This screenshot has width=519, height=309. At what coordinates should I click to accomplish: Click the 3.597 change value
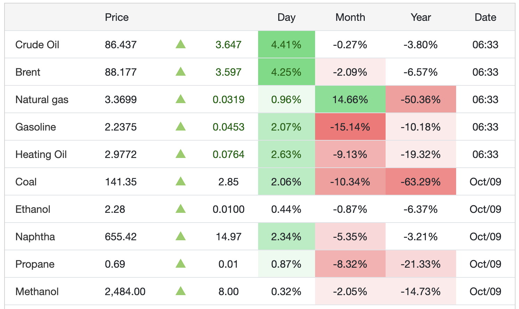tap(229, 72)
